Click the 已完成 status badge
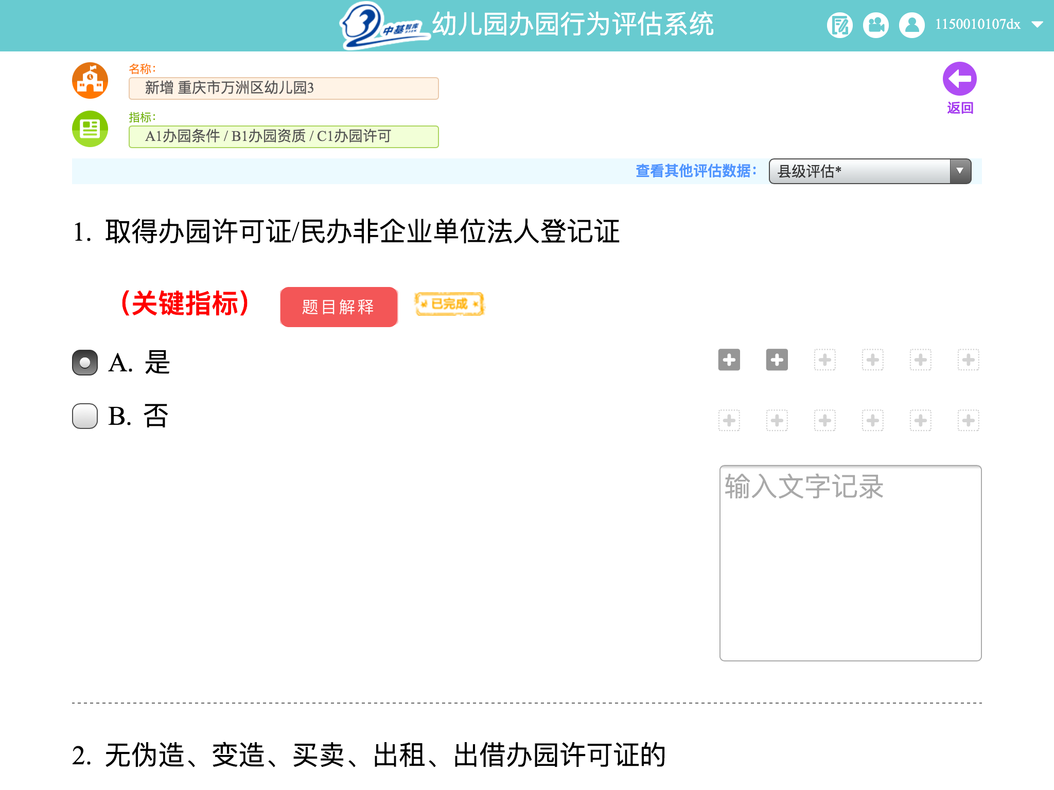The image size is (1054, 790). pyautogui.click(x=449, y=304)
